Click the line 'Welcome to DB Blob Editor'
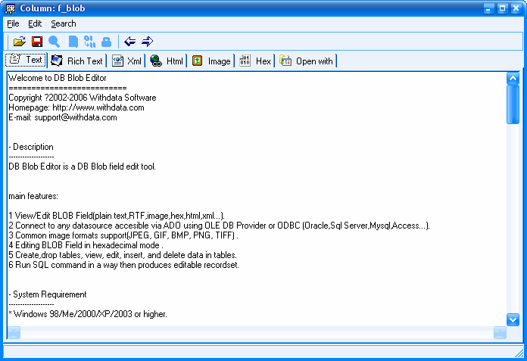527x361 pixels. click(57, 78)
